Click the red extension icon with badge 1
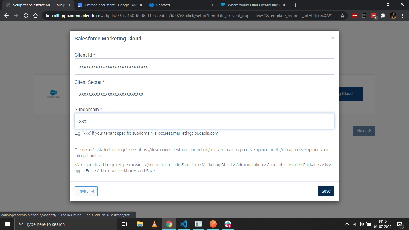Screen dimensions: 409x230 (374, 16)
